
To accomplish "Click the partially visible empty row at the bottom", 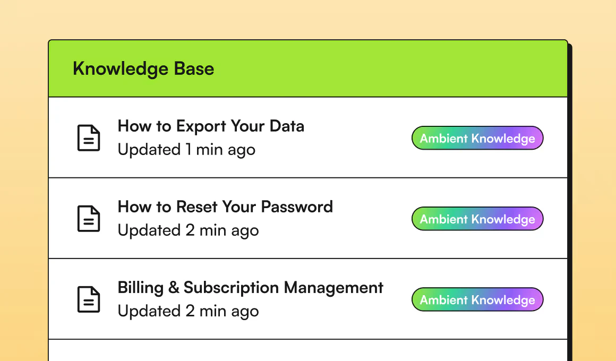I will point(308,350).
